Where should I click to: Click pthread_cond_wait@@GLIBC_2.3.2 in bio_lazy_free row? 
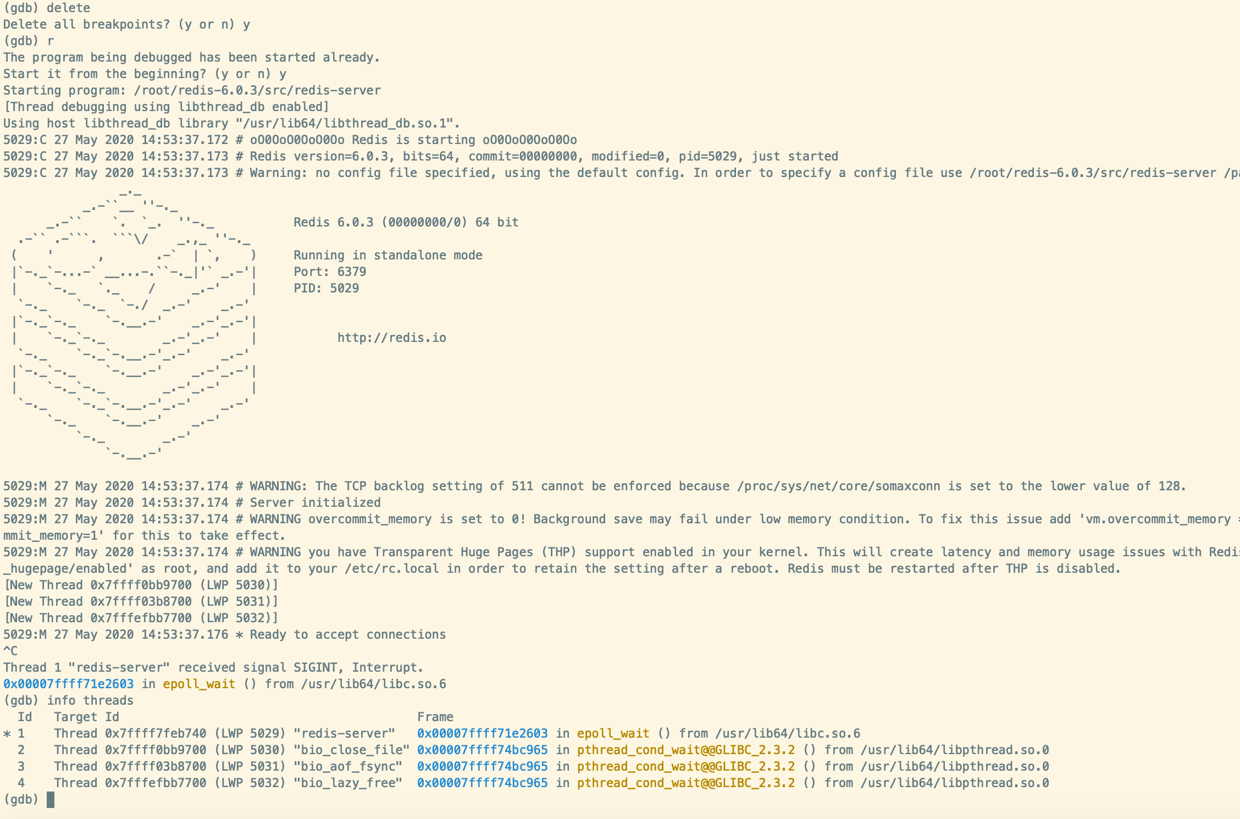coord(686,783)
